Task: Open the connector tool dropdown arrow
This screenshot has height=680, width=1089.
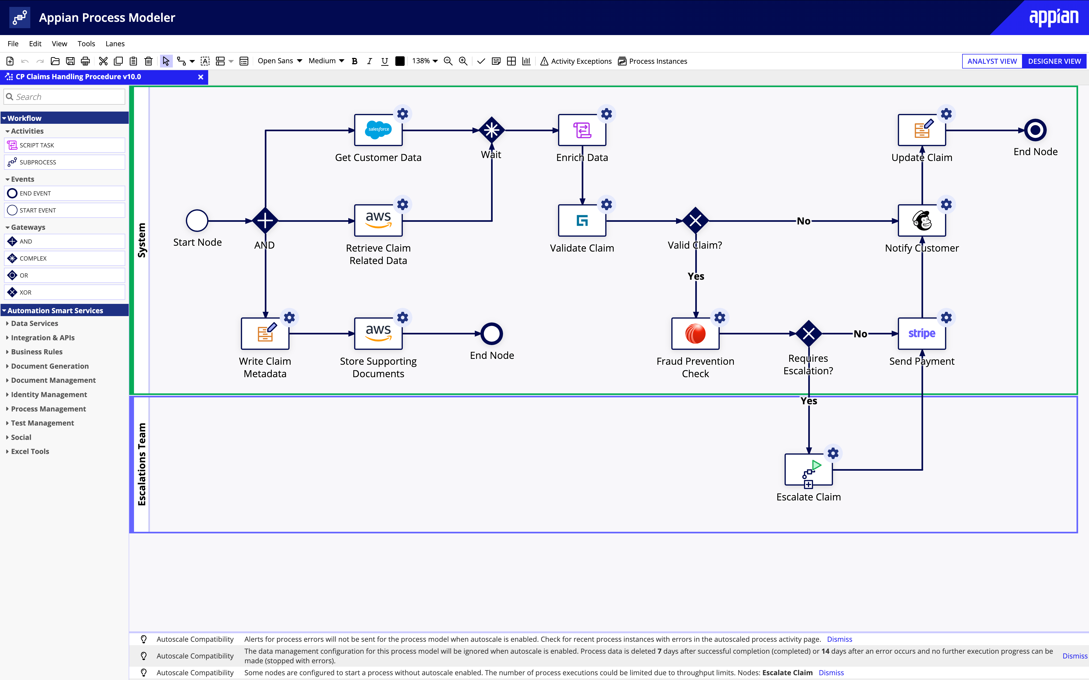Action: 192,61
